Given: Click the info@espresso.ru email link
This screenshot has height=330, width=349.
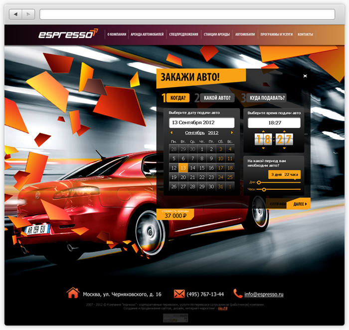Looking at the screenshot, I should [x=264, y=295].
